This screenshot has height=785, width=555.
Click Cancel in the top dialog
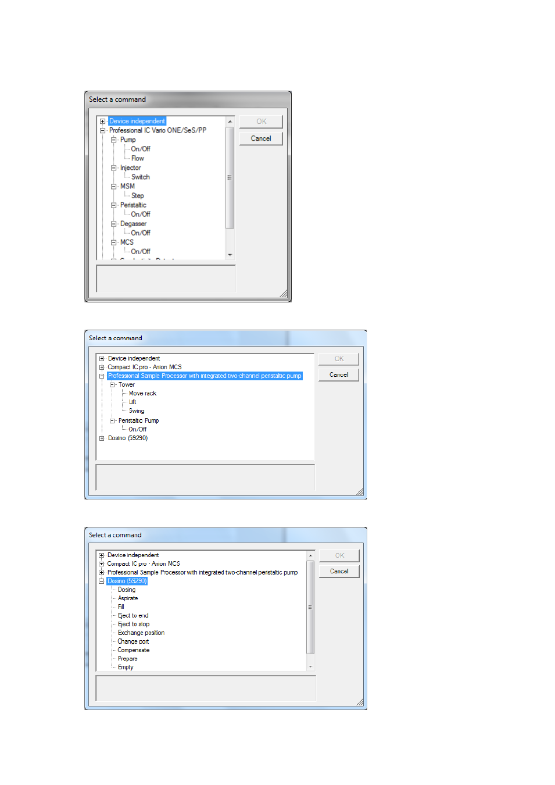[261, 138]
